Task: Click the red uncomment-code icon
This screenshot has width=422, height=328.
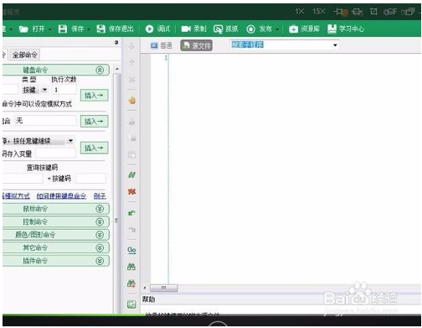Action: (x=131, y=191)
